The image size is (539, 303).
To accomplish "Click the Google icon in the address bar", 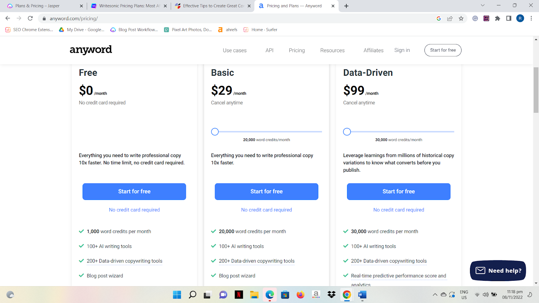I will pos(439,19).
